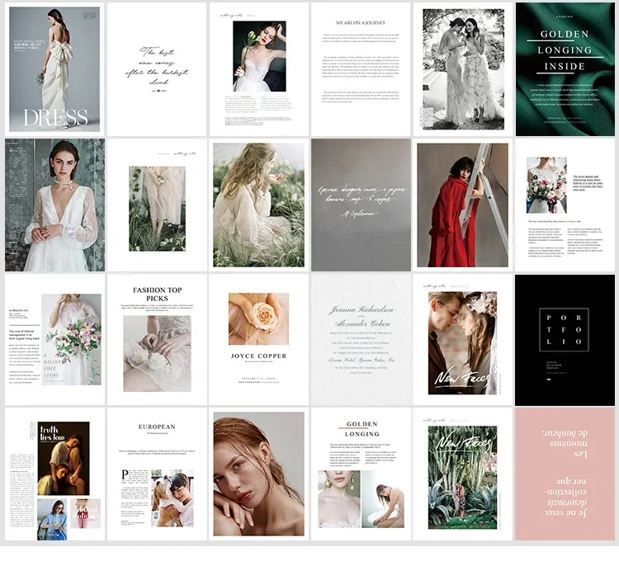Click the pink upside-down French text page
This screenshot has height=561, width=619.
565,474
